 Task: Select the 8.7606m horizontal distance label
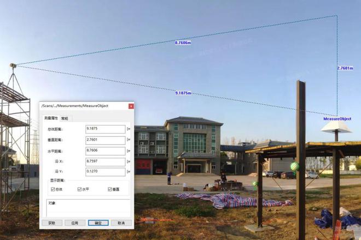click(x=183, y=42)
